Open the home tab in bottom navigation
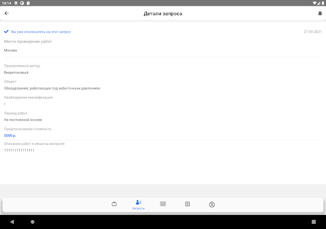This screenshot has width=326, height=229. pyautogui.click(x=114, y=204)
